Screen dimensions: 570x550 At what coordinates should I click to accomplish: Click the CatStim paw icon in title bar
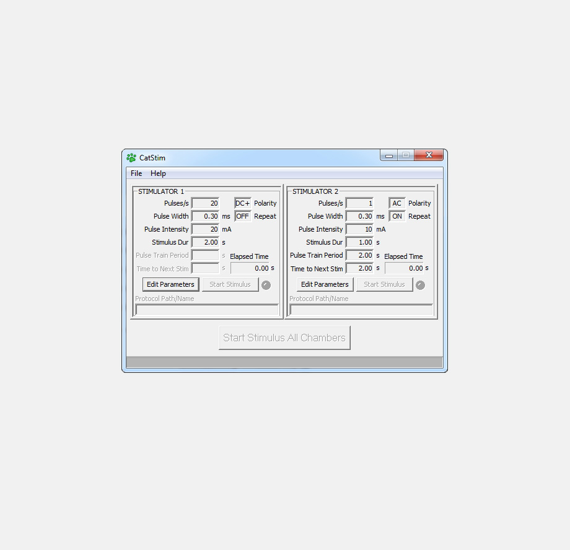(x=131, y=158)
